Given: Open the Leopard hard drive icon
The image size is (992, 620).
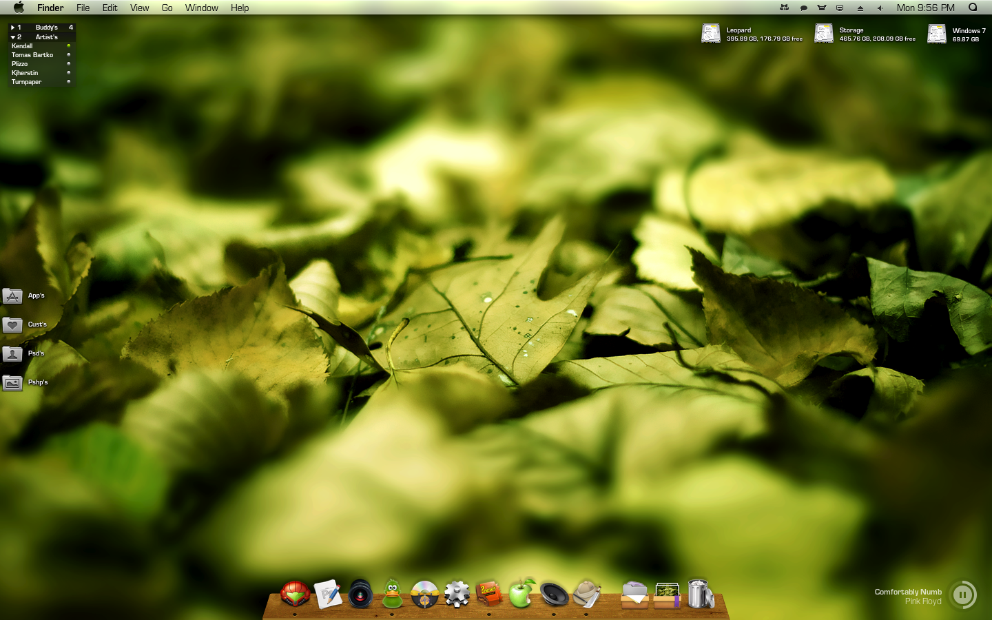Looking at the screenshot, I should point(711,33).
